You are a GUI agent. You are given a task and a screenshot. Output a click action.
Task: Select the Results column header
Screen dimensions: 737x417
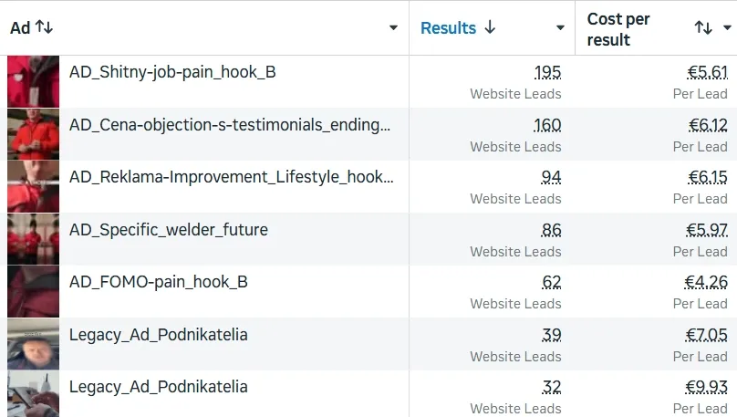pyautogui.click(x=449, y=27)
